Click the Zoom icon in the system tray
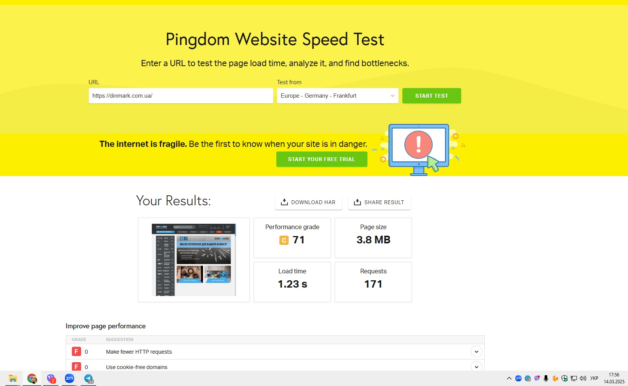The image size is (628, 386). point(518,378)
